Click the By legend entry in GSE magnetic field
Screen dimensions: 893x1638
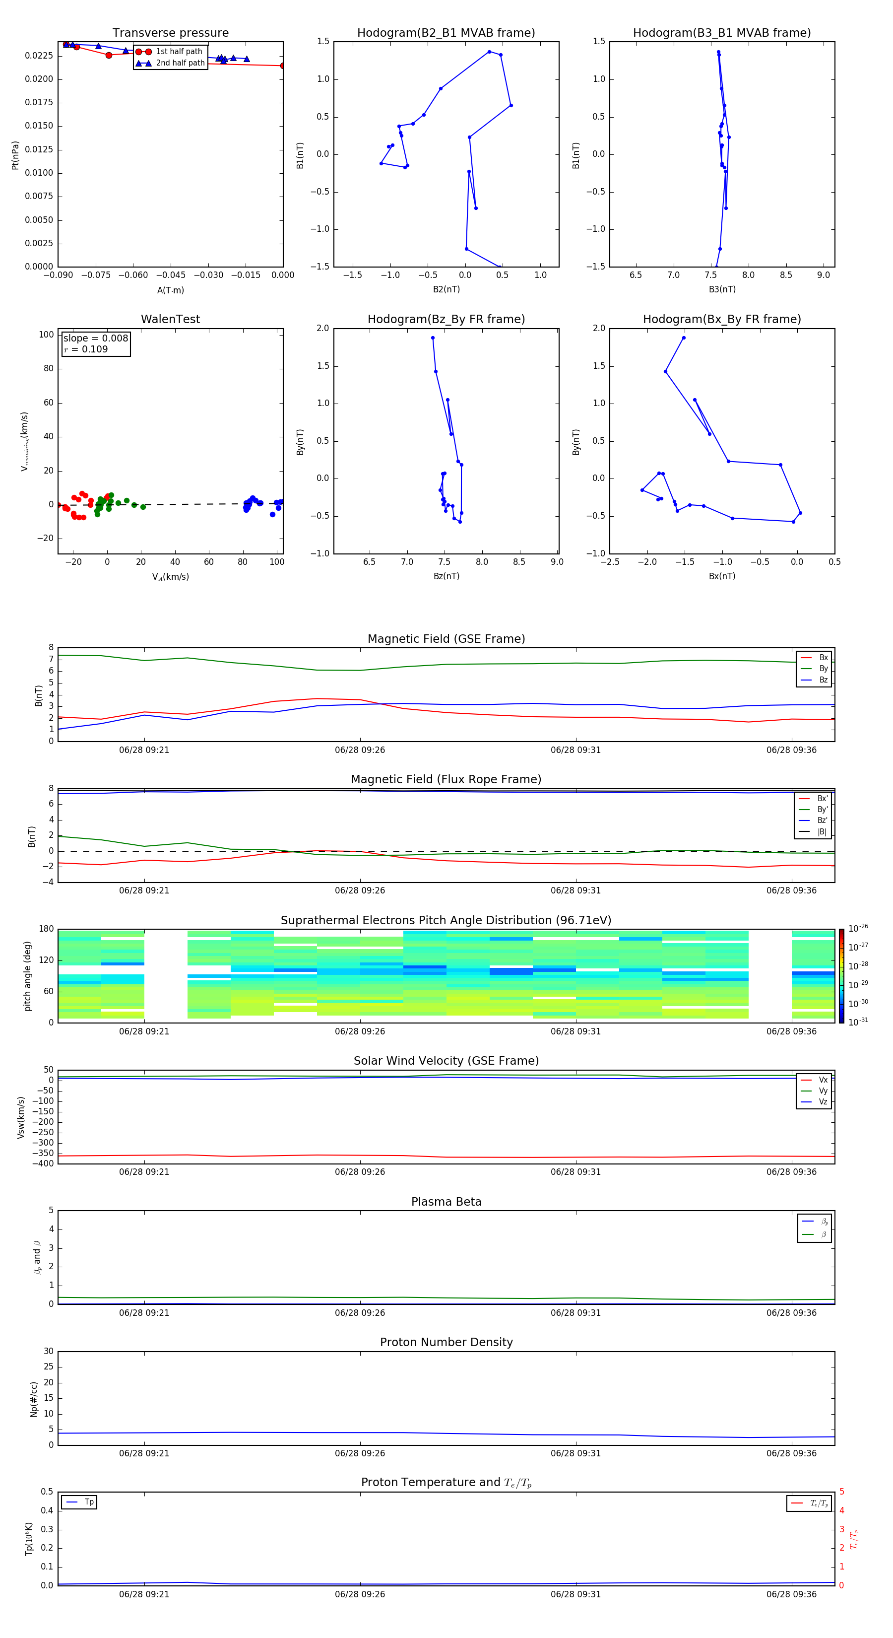(814, 668)
